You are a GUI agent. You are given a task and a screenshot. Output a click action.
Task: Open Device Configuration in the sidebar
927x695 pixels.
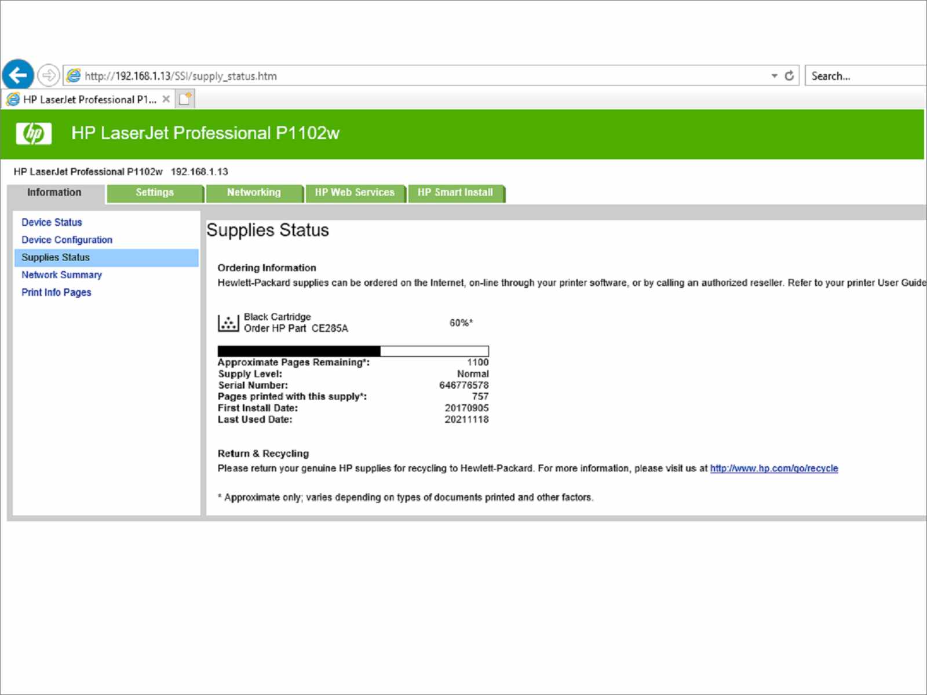[67, 240]
